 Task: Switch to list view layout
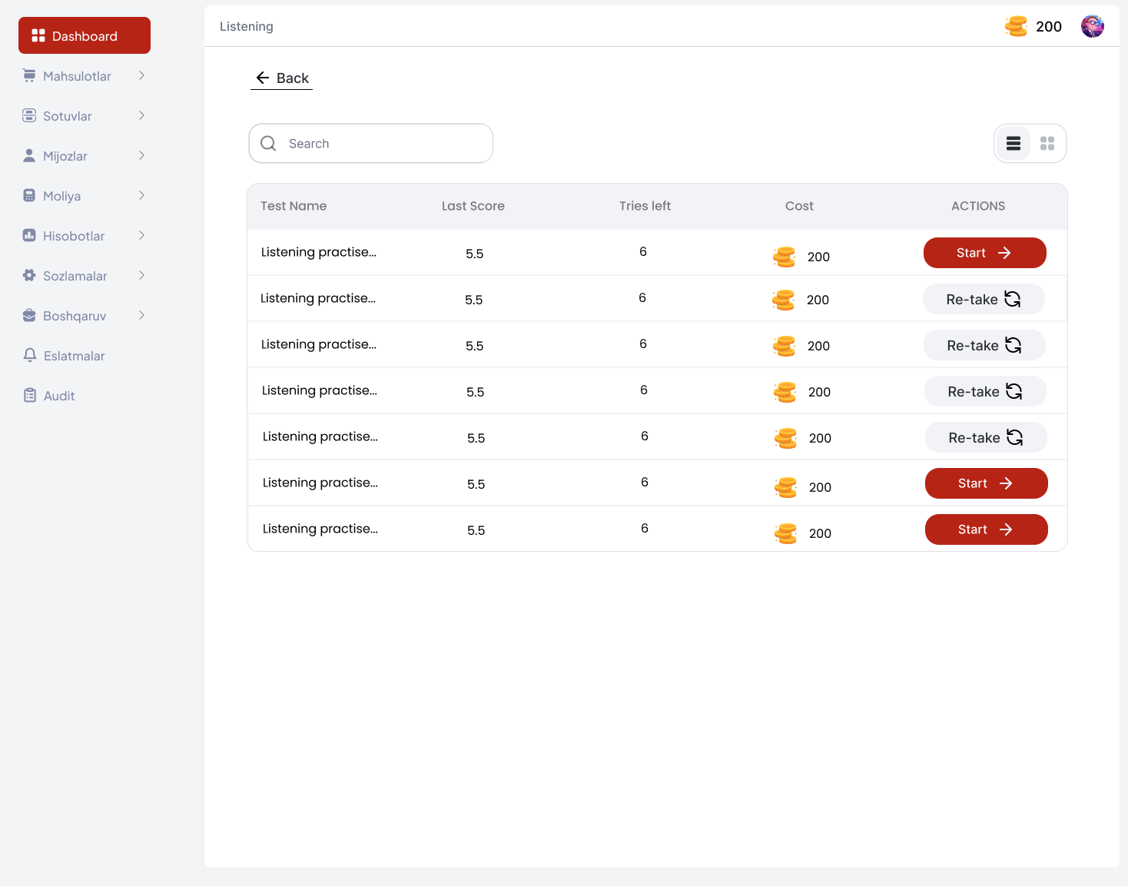(x=1013, y=144)
